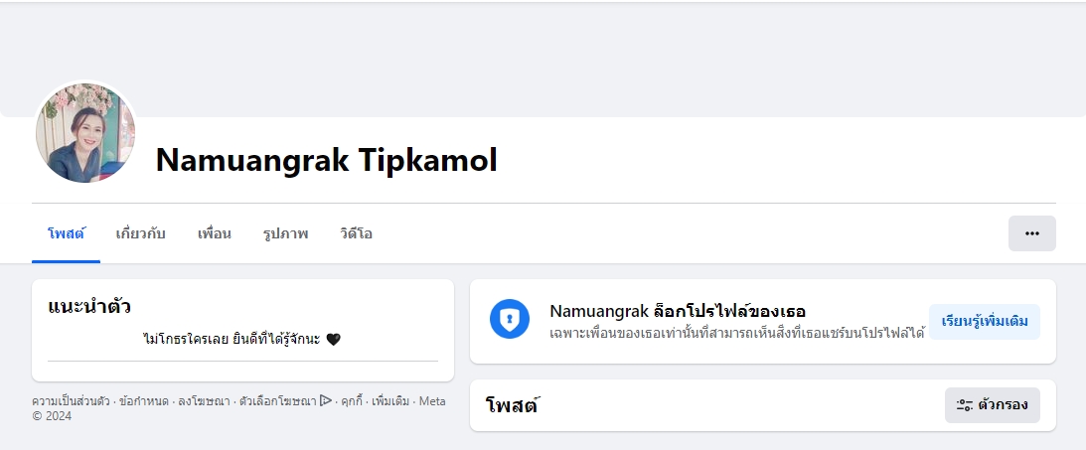
Task: Open the ความเป็นส่วนตัว footer link
Action: [70, 401]
